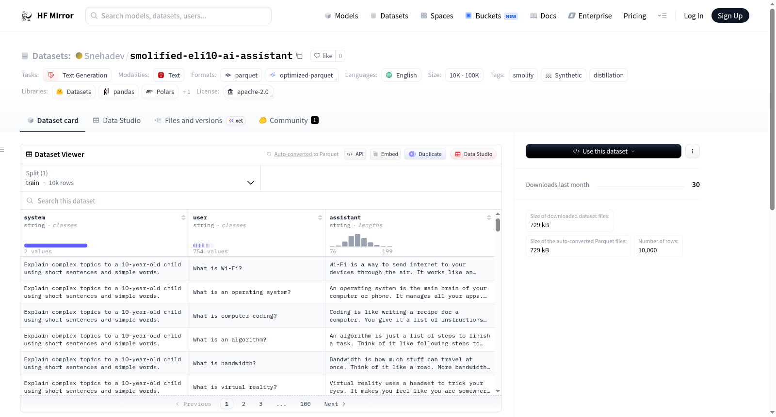Select the 'What is bandwidth?' cell
The width and height of the screenshot is (776, 417).
pyautogui.click(x=257, y=363)
